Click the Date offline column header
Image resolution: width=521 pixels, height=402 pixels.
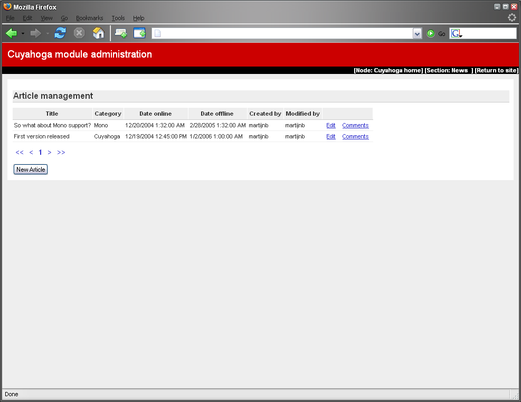[217, 114]
